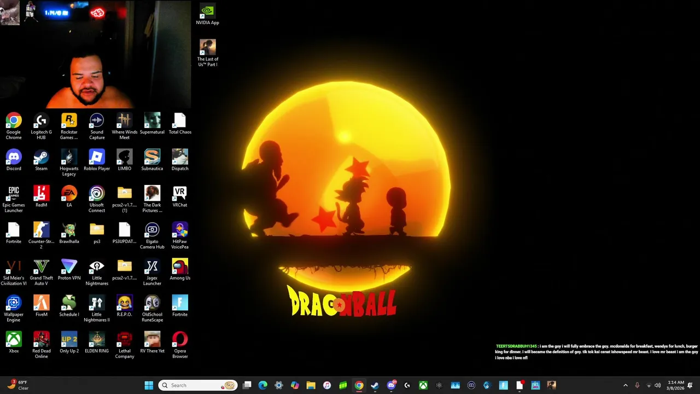Viewport: 700px width, 394px height.
Task: Select the Rockstar Games Launcher icon
Action: point(69,126)
